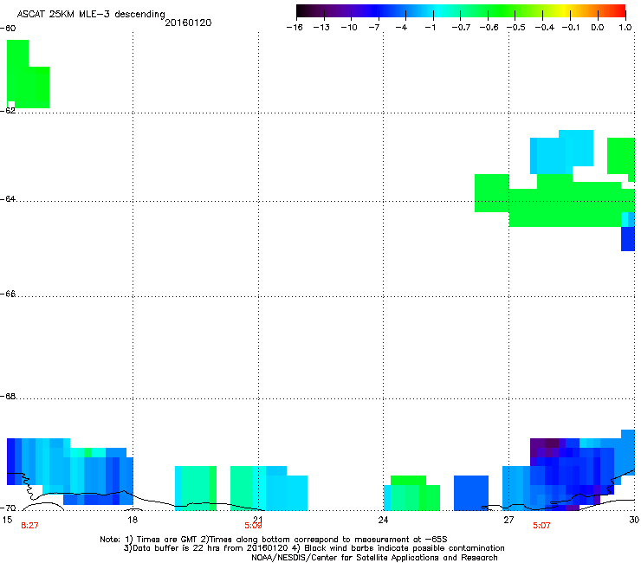Screen dimensions: 641x563
Task: Click the longitude label 27
Action: (x=508, y=520)
